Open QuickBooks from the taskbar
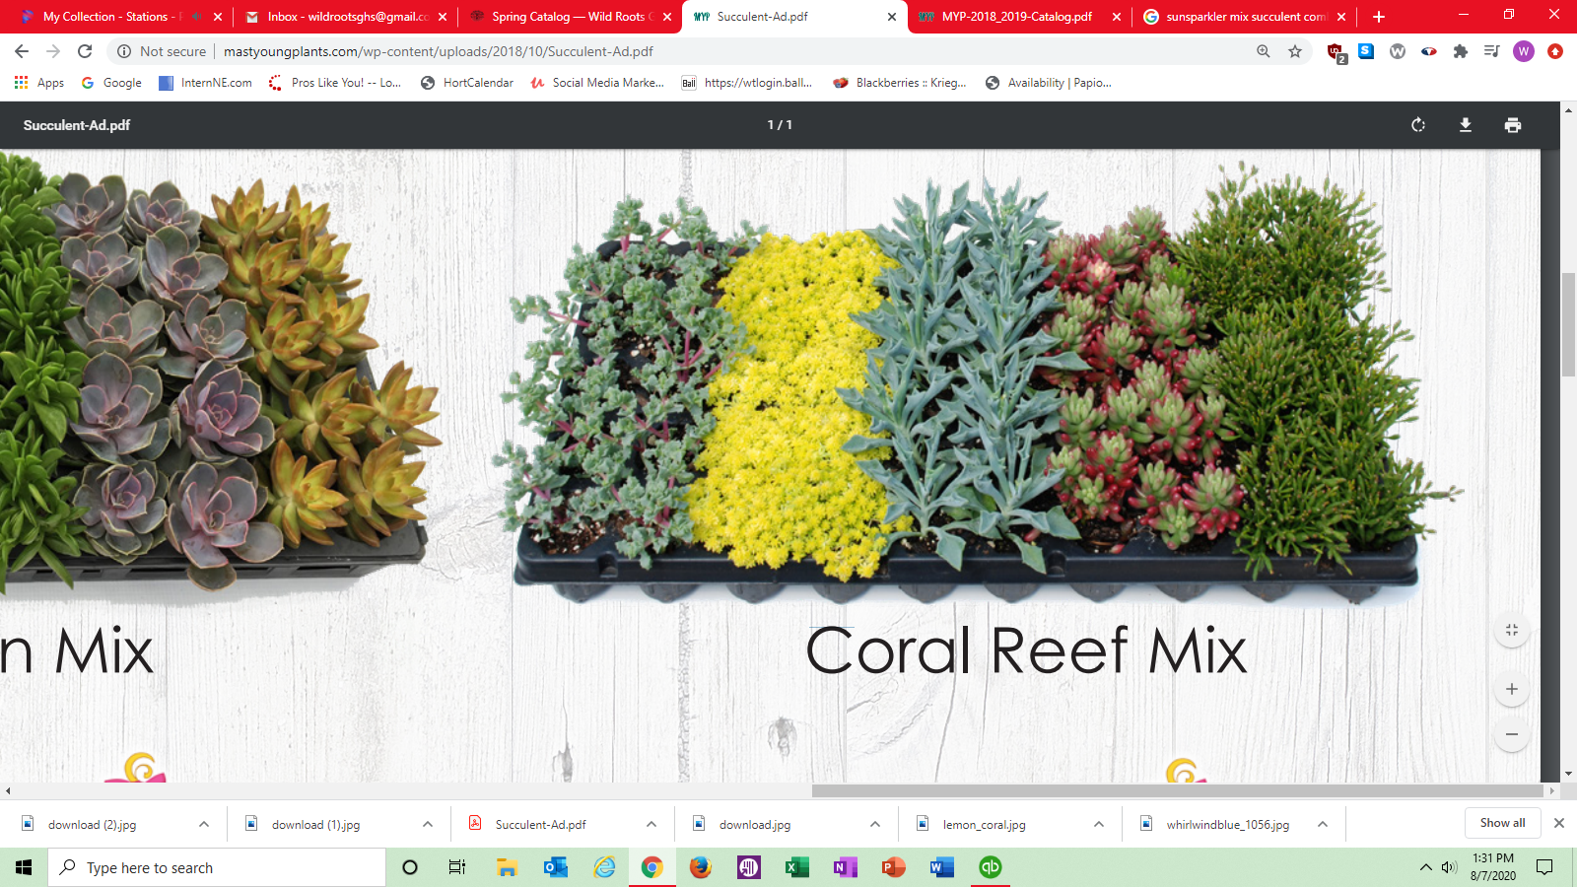The image size is (1577, 887). click(991, 867)
